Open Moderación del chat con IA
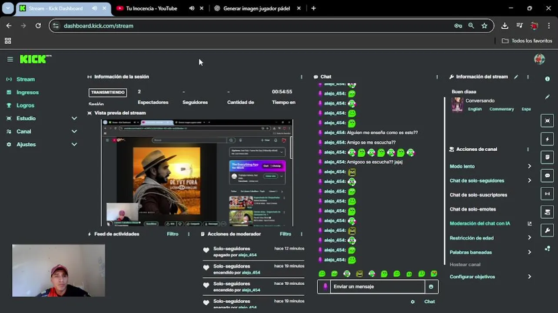 pyautogui.click(x=480, y=223)
